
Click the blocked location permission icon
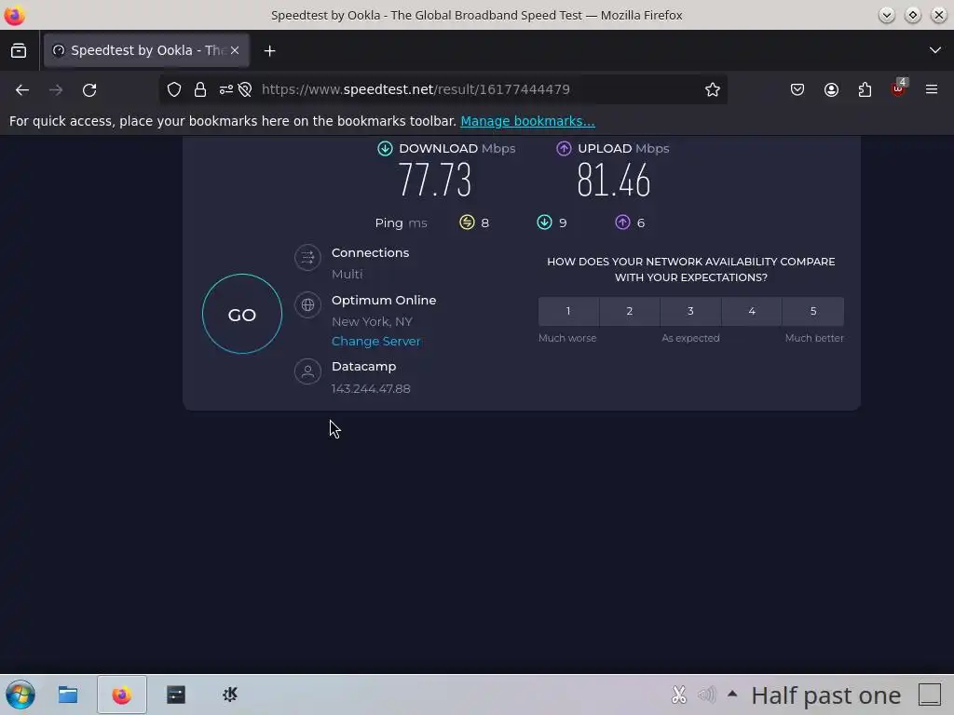(x=245, y=90)
